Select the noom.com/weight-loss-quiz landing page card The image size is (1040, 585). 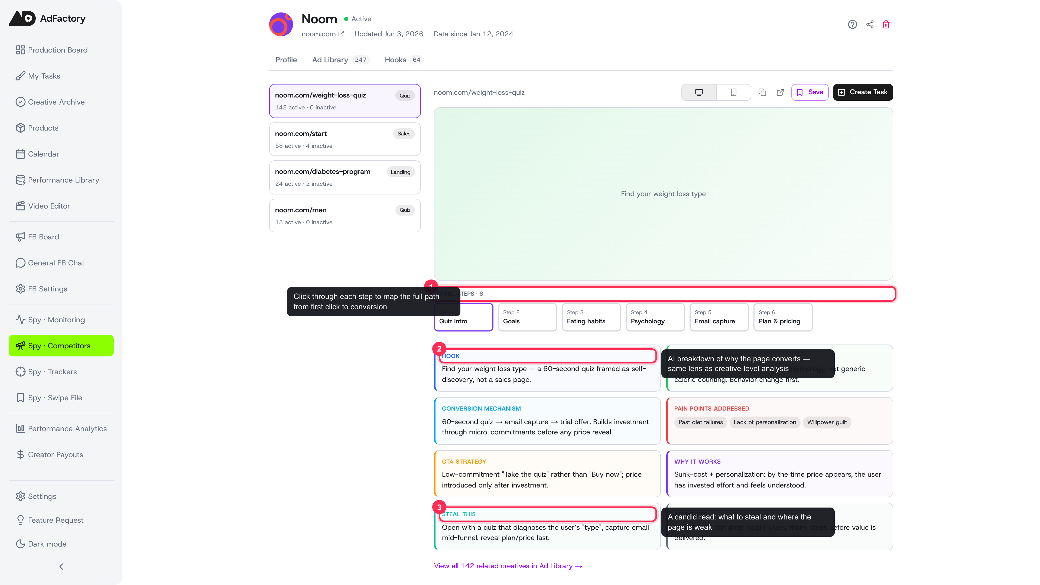pos(345,101)
